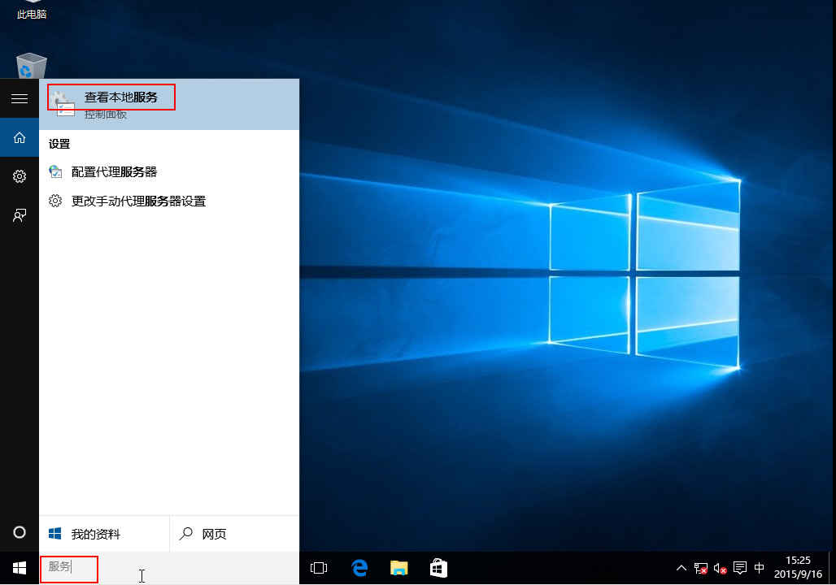Open the Recycle Bin on the desktop

tap(31, 65)
